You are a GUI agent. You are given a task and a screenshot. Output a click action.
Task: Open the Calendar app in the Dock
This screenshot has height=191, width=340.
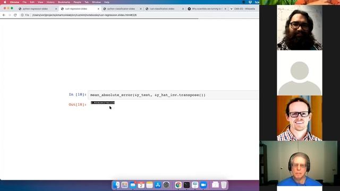[x=141, y=185]
